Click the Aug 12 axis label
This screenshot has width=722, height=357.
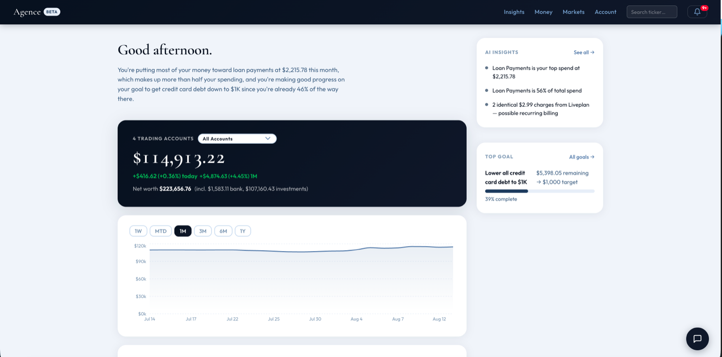click(x=439, y=319)
